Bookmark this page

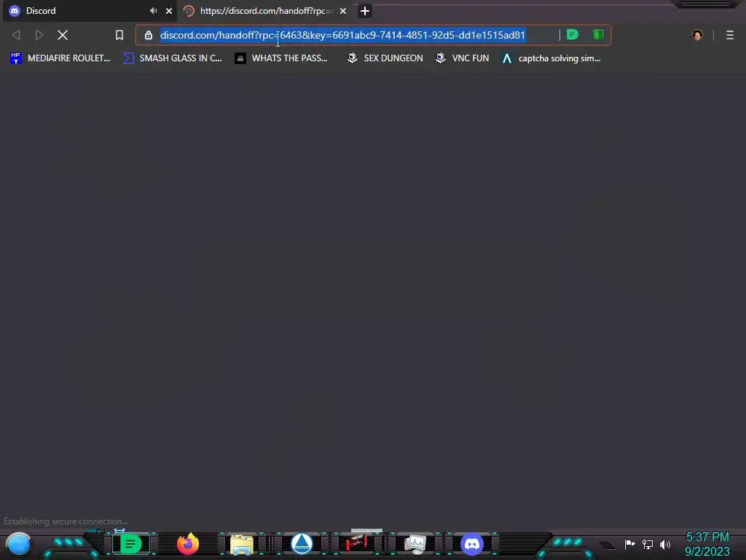[119, 35]
